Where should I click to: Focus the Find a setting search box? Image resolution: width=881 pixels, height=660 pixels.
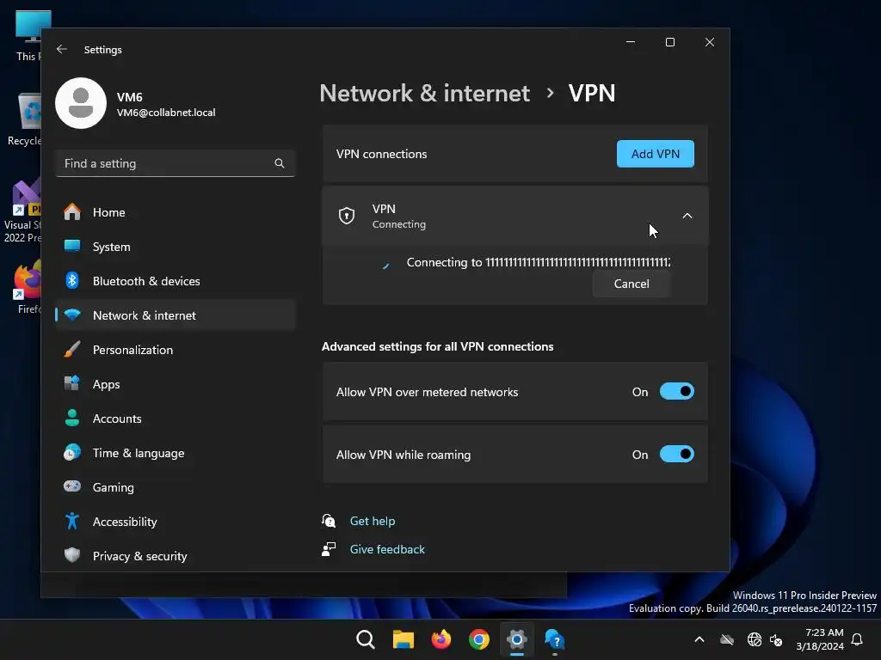tap(176, 163)
